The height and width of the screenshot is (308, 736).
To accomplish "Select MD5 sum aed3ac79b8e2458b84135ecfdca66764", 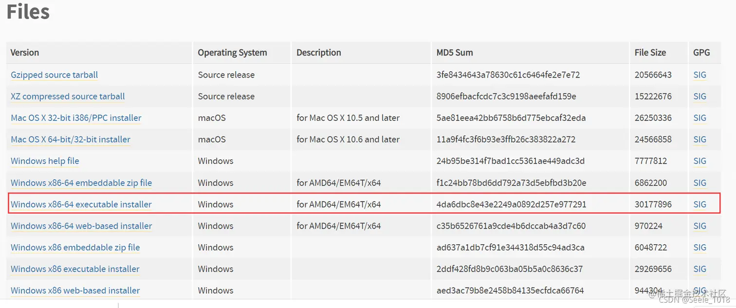I will (510, 290).
